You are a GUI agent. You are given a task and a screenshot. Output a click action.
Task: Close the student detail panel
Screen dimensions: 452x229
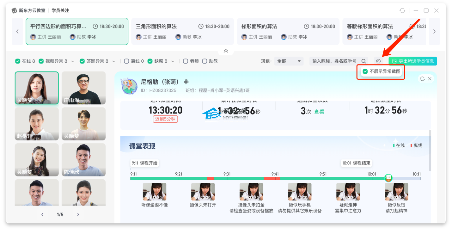pyautogui.click(x=430, y=79)
